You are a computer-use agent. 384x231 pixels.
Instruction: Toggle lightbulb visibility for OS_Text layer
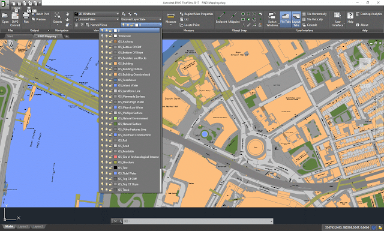103,168
